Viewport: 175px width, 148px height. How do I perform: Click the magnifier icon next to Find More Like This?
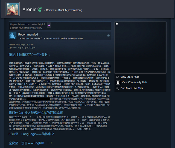[117, 88]
